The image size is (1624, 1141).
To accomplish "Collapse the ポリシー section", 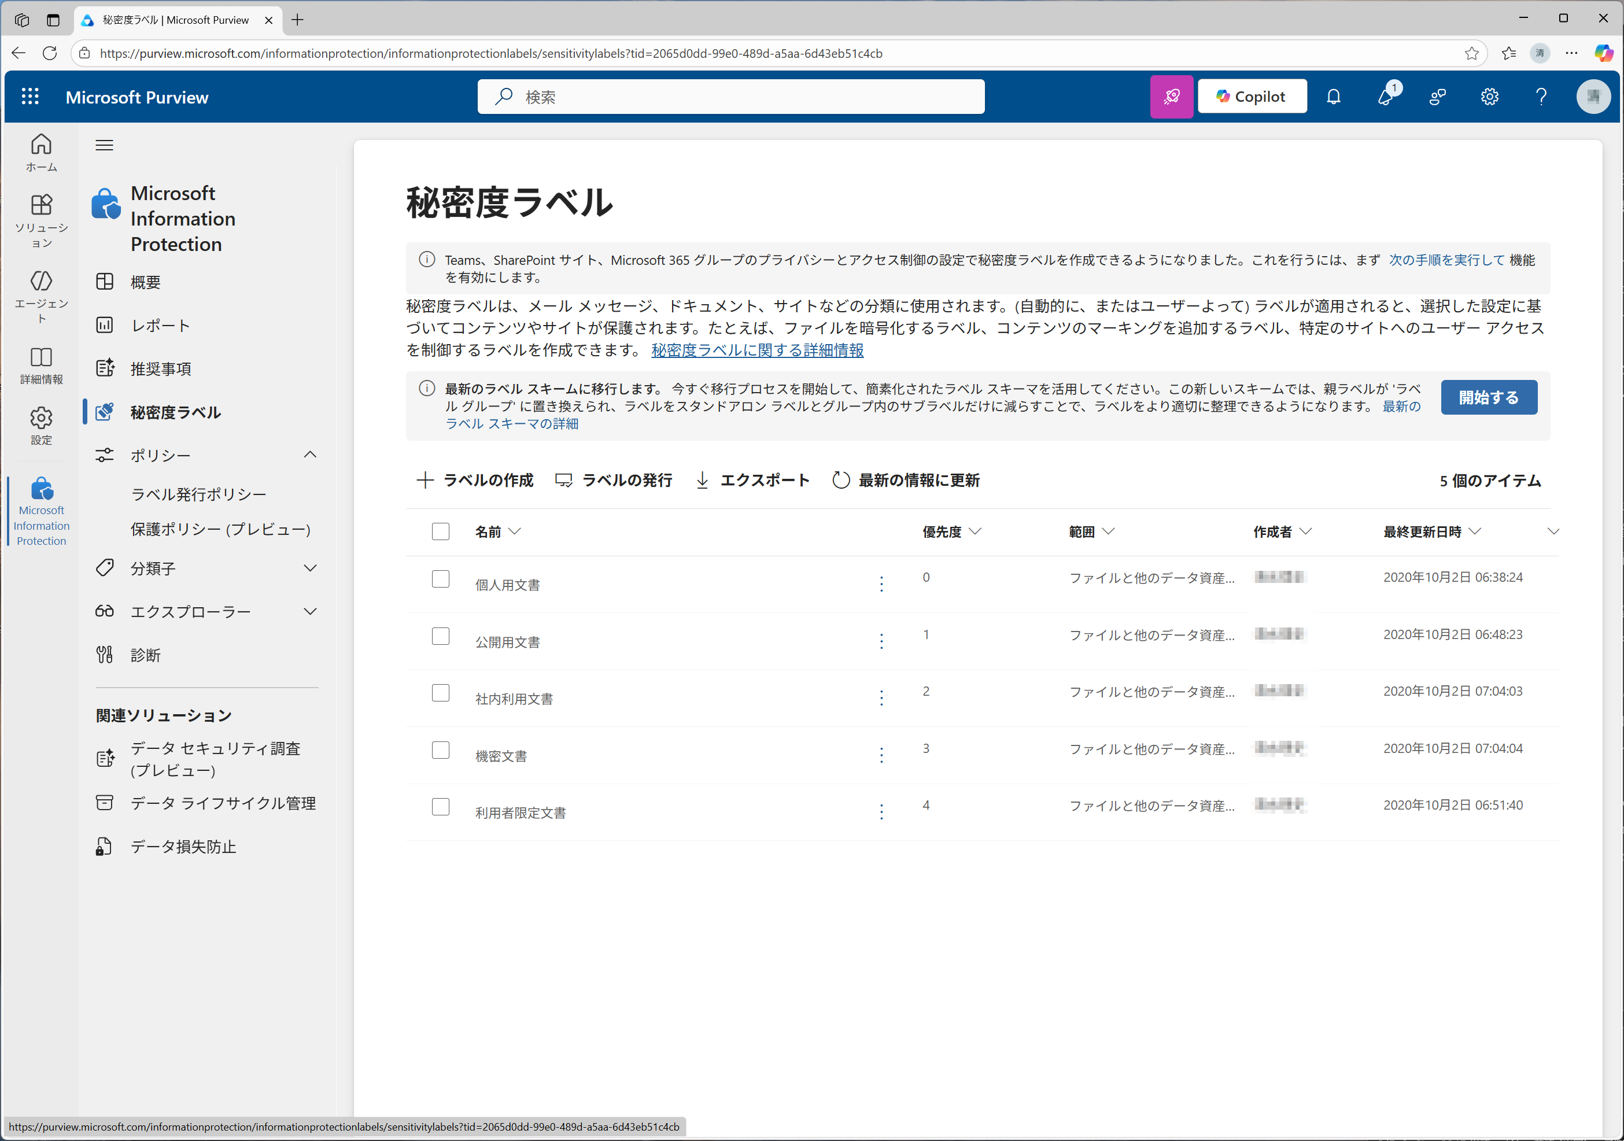I will click(310, 454).
